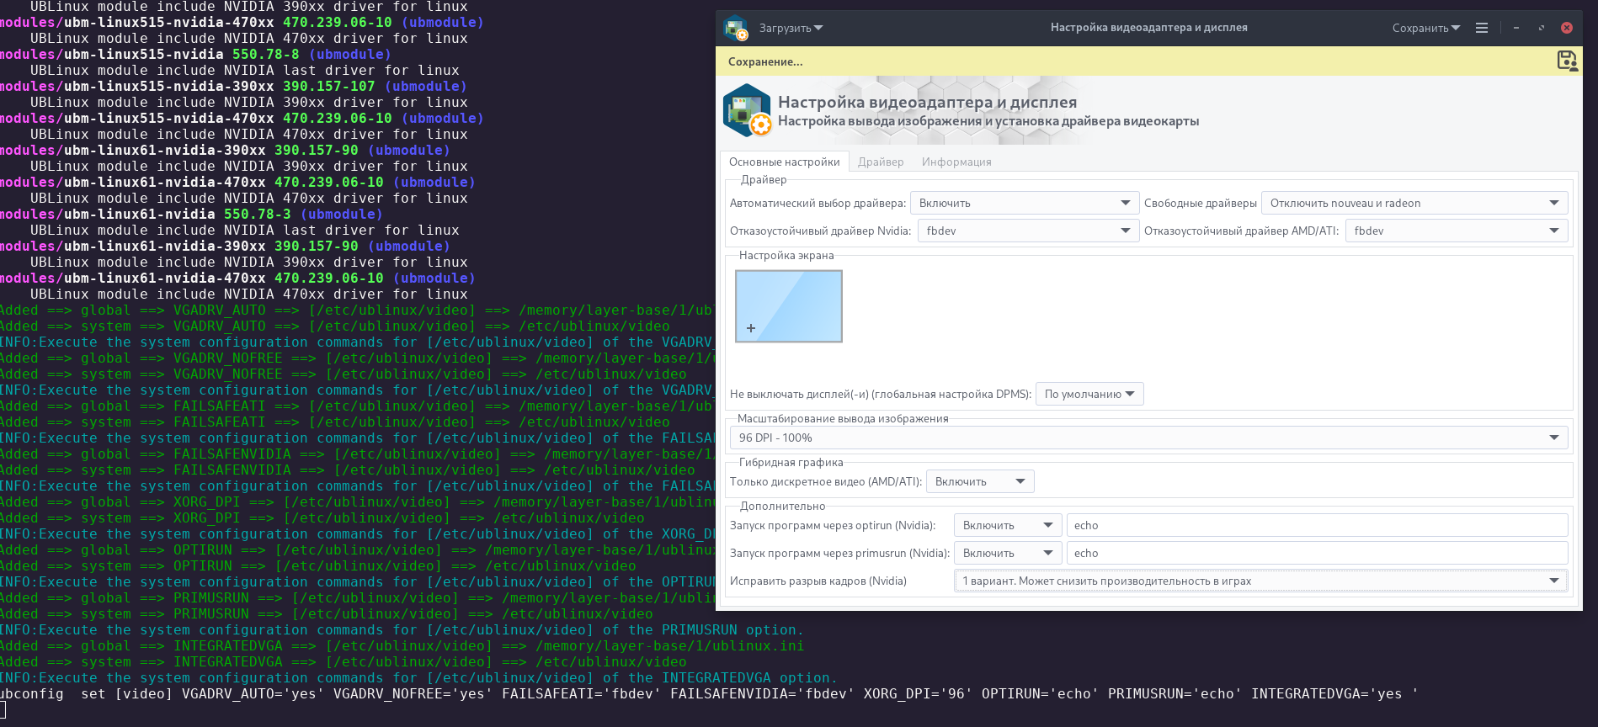The width and height of the screenshot is (1598, 727).
Task: Close the settings window with red button
Action: coord(1566,28)
